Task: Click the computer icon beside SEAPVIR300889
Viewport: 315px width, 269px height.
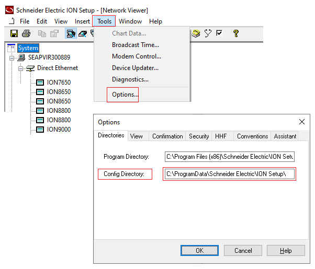Action: [x=21, y=57]
